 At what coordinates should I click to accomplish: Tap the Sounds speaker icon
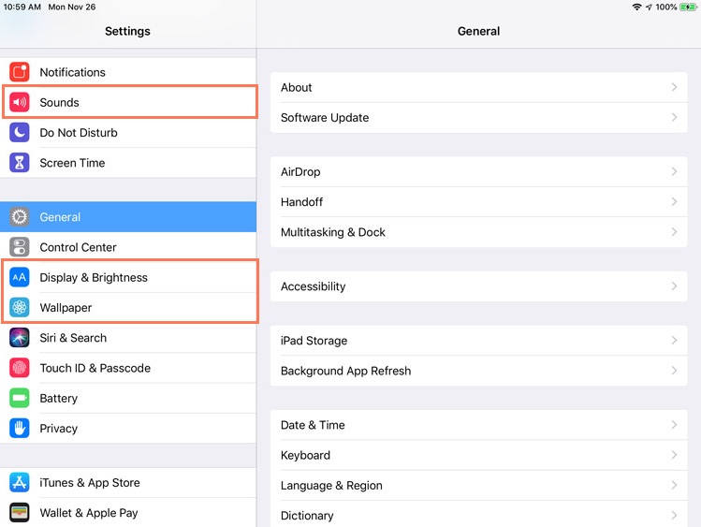pos(20,102)
